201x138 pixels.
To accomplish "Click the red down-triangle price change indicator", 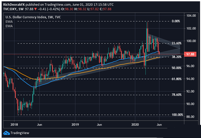I will click(35, 9).
